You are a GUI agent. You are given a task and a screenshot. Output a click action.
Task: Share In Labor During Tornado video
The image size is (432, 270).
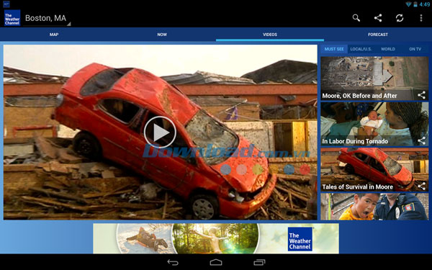(421, 141)
